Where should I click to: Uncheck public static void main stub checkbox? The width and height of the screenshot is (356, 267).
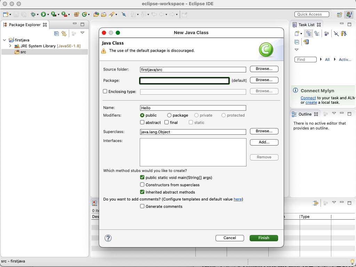click(142, 178)
